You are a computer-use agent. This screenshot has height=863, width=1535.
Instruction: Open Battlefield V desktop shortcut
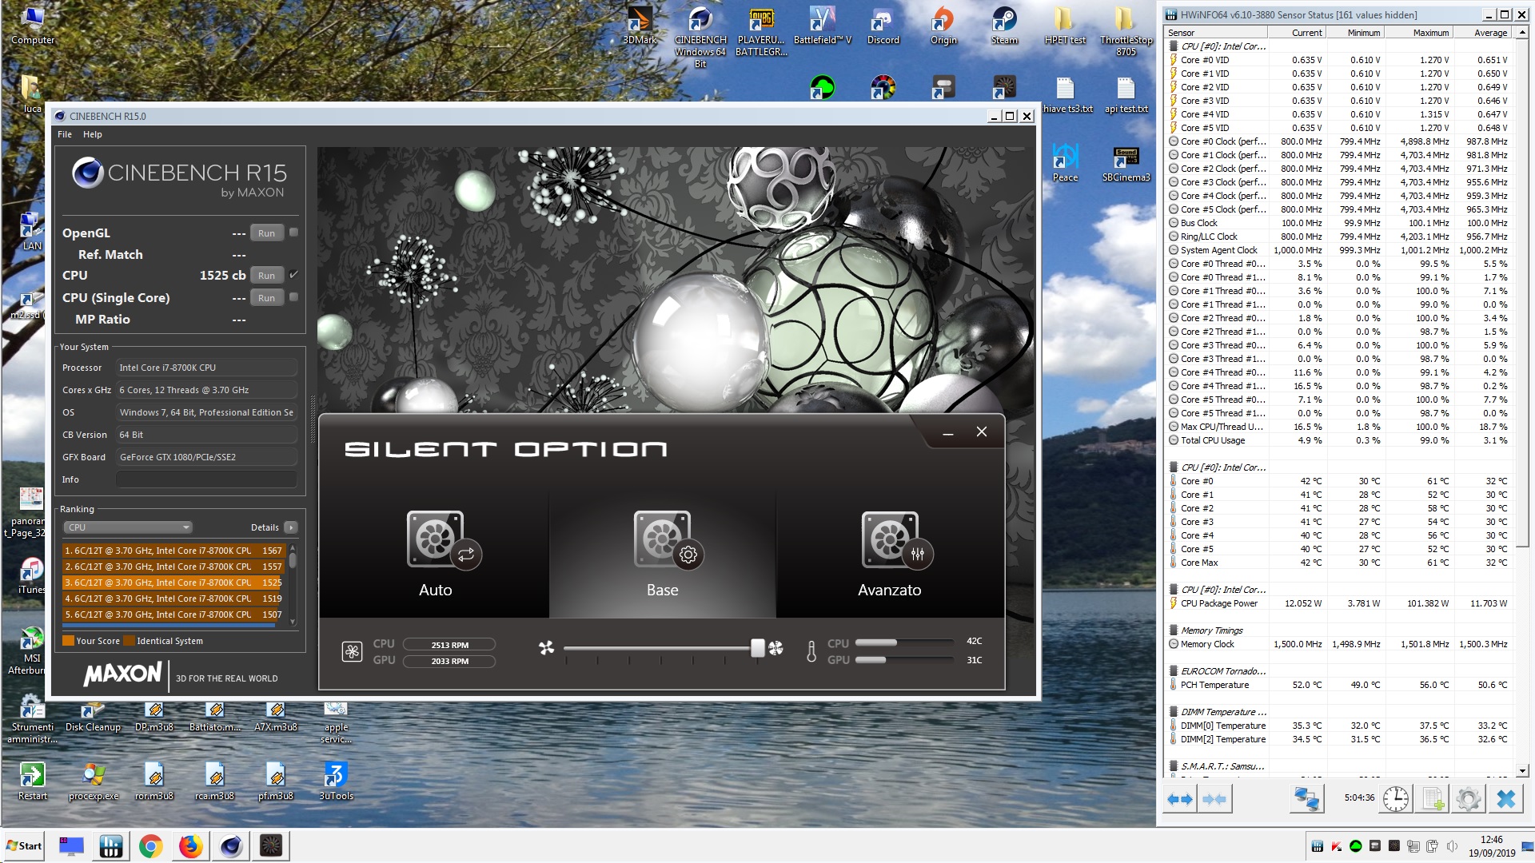823,26
